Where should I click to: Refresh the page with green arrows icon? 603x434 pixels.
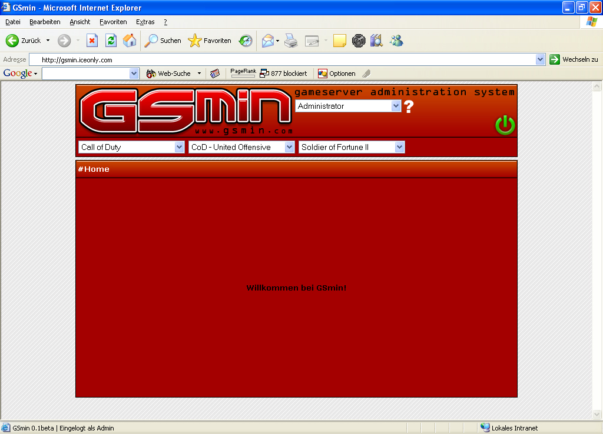click(111, 41)
